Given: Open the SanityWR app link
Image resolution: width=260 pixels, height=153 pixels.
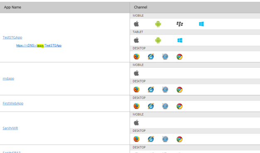Looking at the screenshot, I should pos(10,128).
